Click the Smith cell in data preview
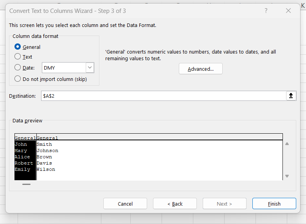Image resolution: width=306 pixels, height=224 pixels. [x=44, y=144]
